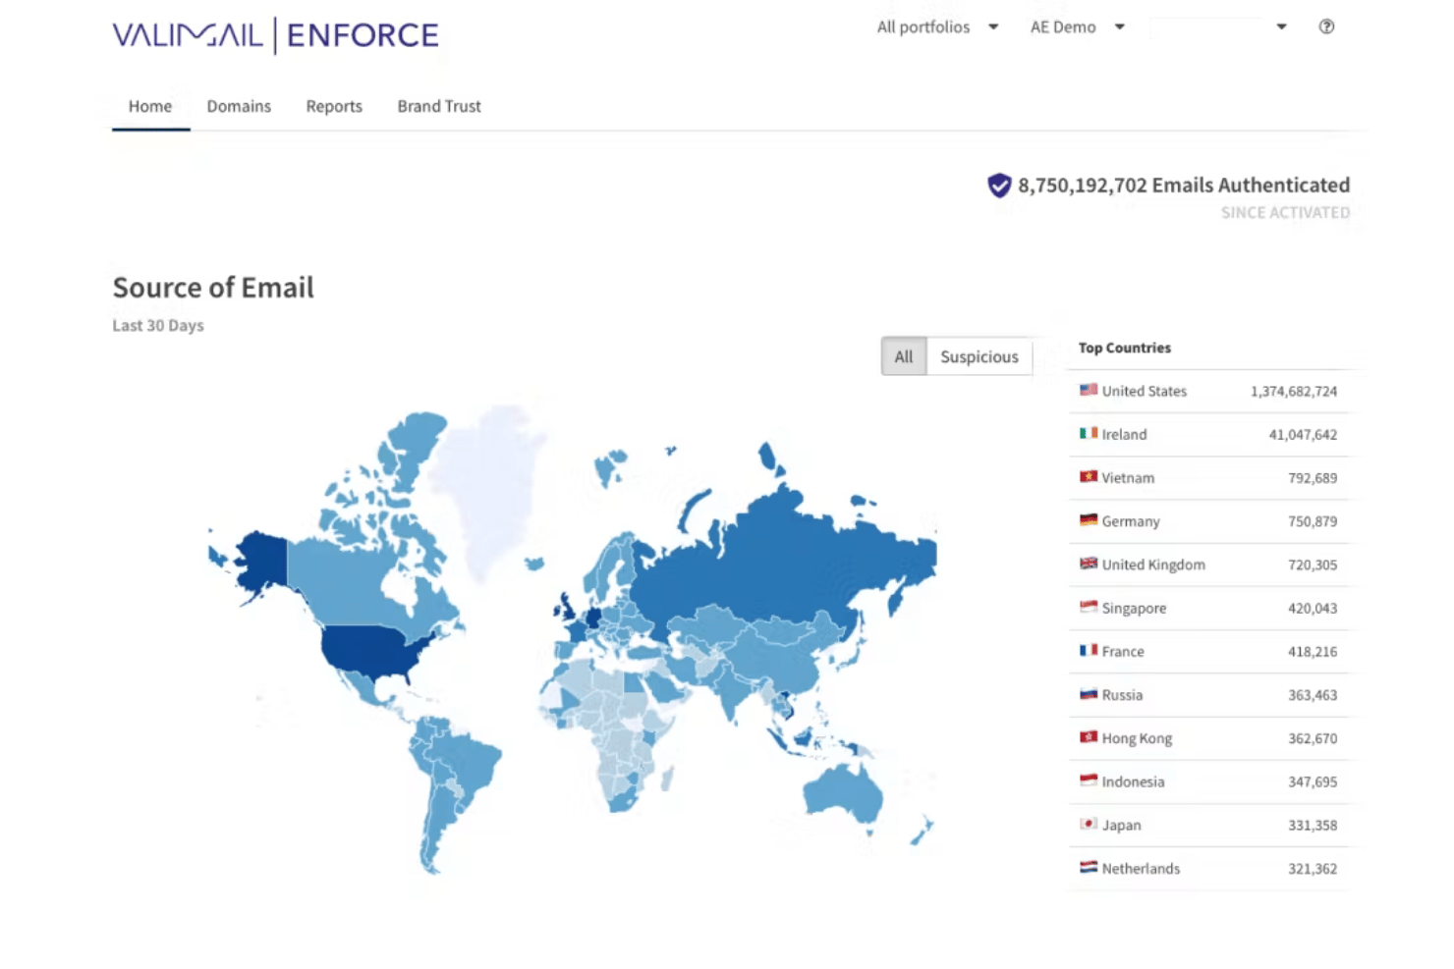Screen dimensions: 1454x969
Task: Click the Hong Kong flag icon
Action: click(1089, 737)
